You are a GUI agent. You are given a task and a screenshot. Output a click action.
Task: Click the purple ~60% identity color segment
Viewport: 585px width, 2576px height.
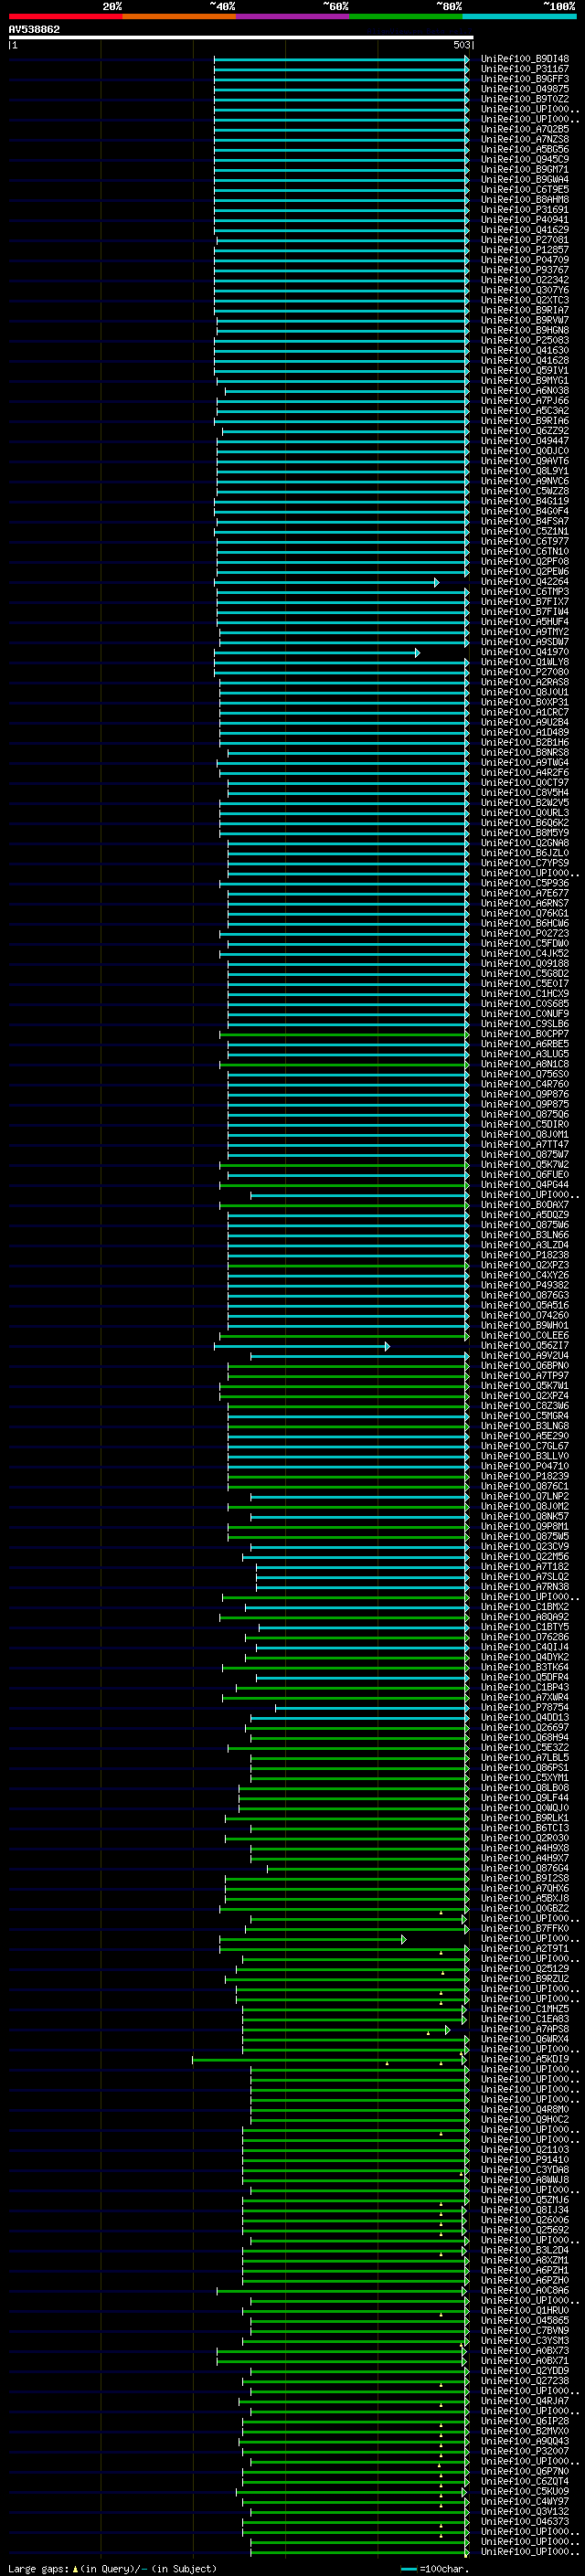(x=293, y=16)
